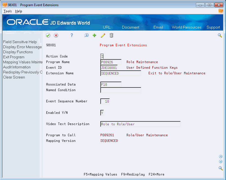The height and width of the screenshot is (180, 226).
Task: Maximize the Program Event Extensions window
Action: [x=209, y=5]
